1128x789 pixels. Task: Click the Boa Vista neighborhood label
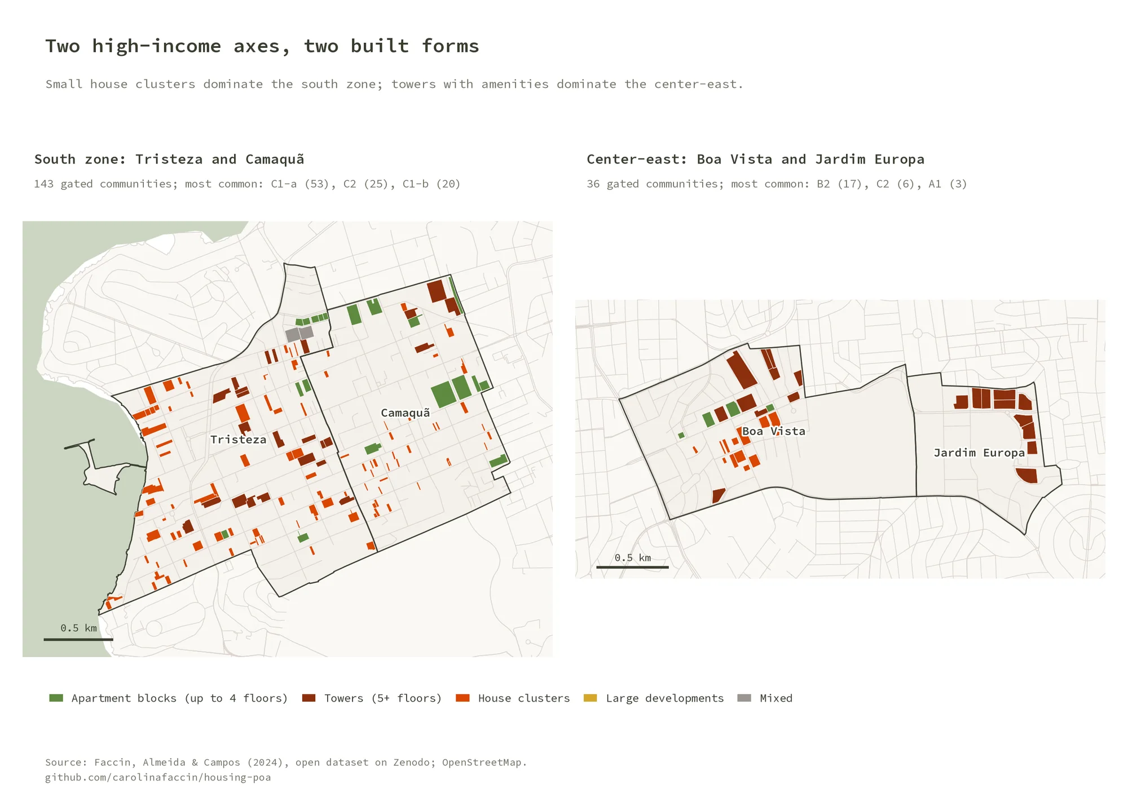point(774,431)
